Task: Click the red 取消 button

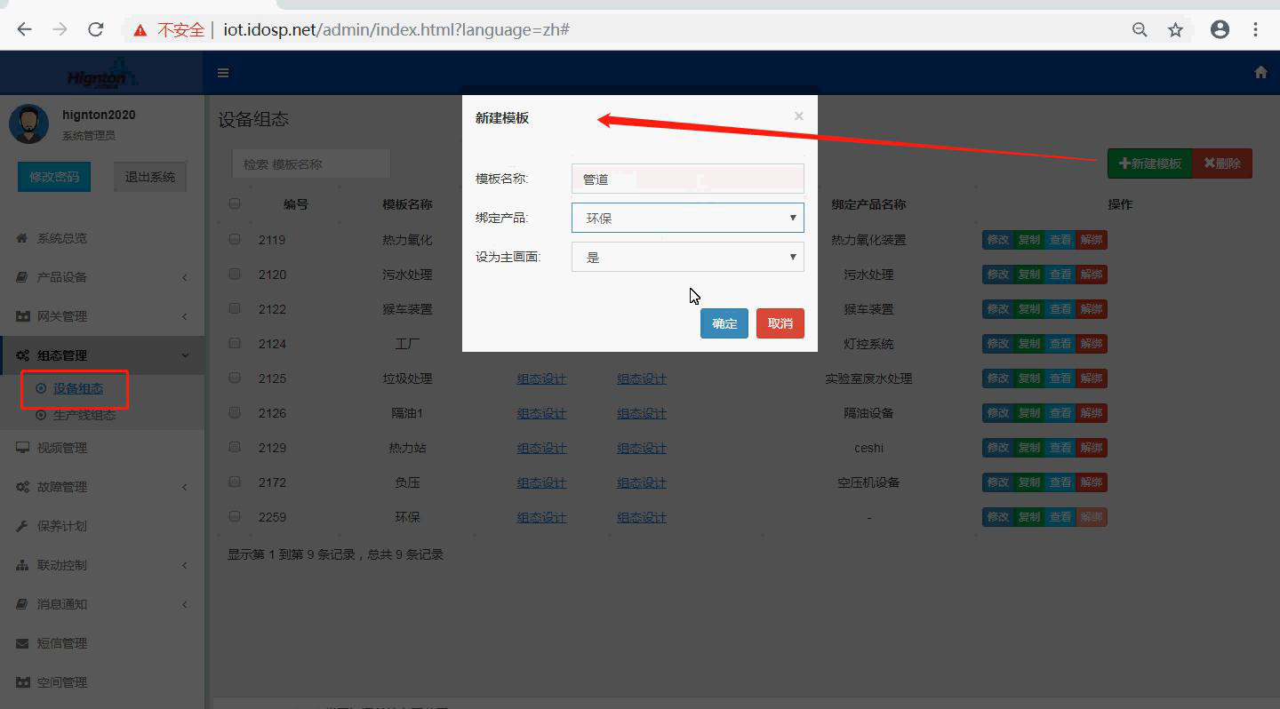Action: coord(780,323)
